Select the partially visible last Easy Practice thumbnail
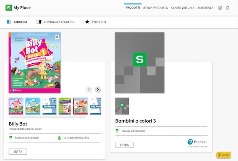This screenshot has height=161, width=238. (x=95, y=106)
